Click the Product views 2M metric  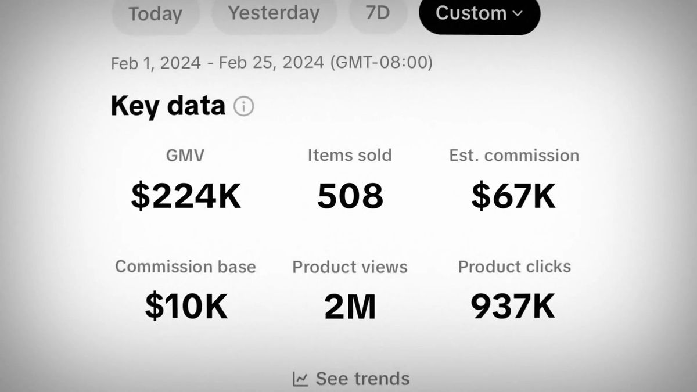[350, 307]
